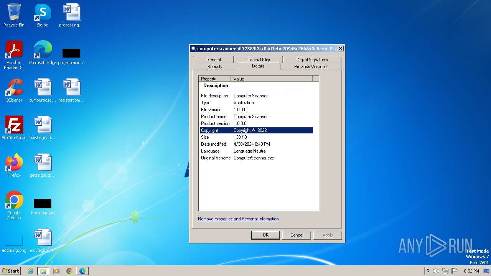This screenshot has width=491, height=276.
Task: Click the Cancel button
Action: tap(297, 235)
